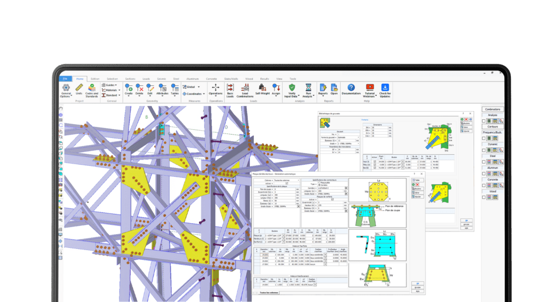The width and height of the screenshot is (560, 302).
Task: Expand the Materials dropdown
Action: pyautogui.click(x=111, y=90)
